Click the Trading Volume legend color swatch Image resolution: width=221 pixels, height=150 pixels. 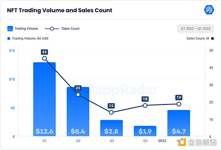click(10, 28)
